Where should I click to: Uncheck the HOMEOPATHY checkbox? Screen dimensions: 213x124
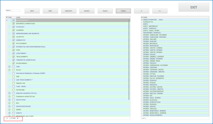(x=13, y=40)
